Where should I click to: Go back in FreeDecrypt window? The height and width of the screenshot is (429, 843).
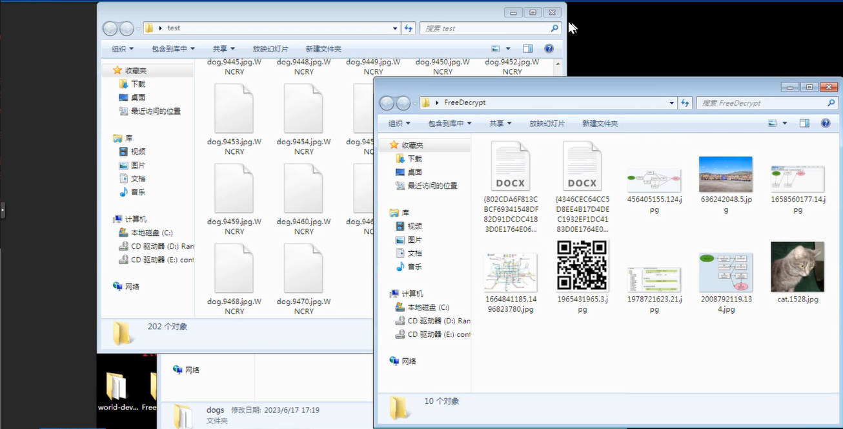387,103
